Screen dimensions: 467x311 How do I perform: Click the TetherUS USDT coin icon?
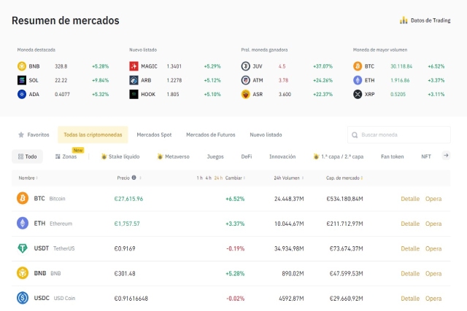[x=22, y=248]
